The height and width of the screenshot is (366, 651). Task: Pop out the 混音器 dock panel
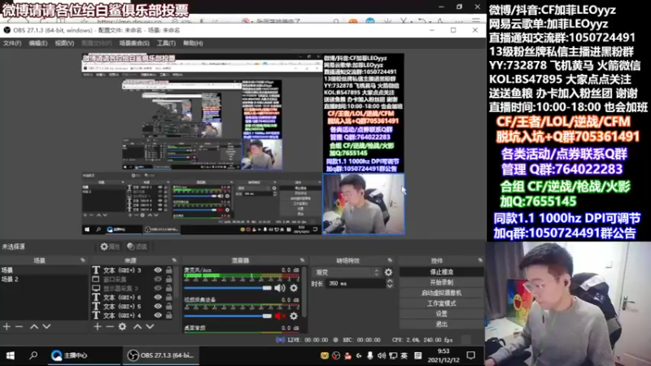[x=302, y=260]
